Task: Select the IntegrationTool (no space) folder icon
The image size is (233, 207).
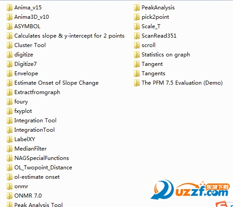Action: [x=9, y=130]
